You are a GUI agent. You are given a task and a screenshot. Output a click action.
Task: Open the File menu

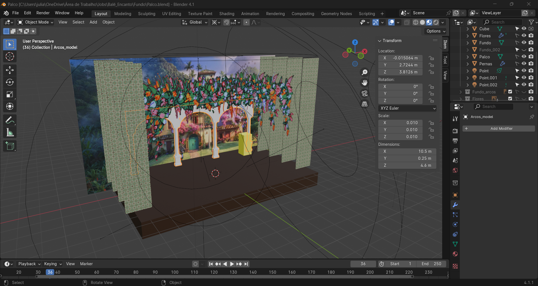[x=15, y=13]
